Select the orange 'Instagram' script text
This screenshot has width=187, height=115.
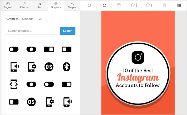138,78
